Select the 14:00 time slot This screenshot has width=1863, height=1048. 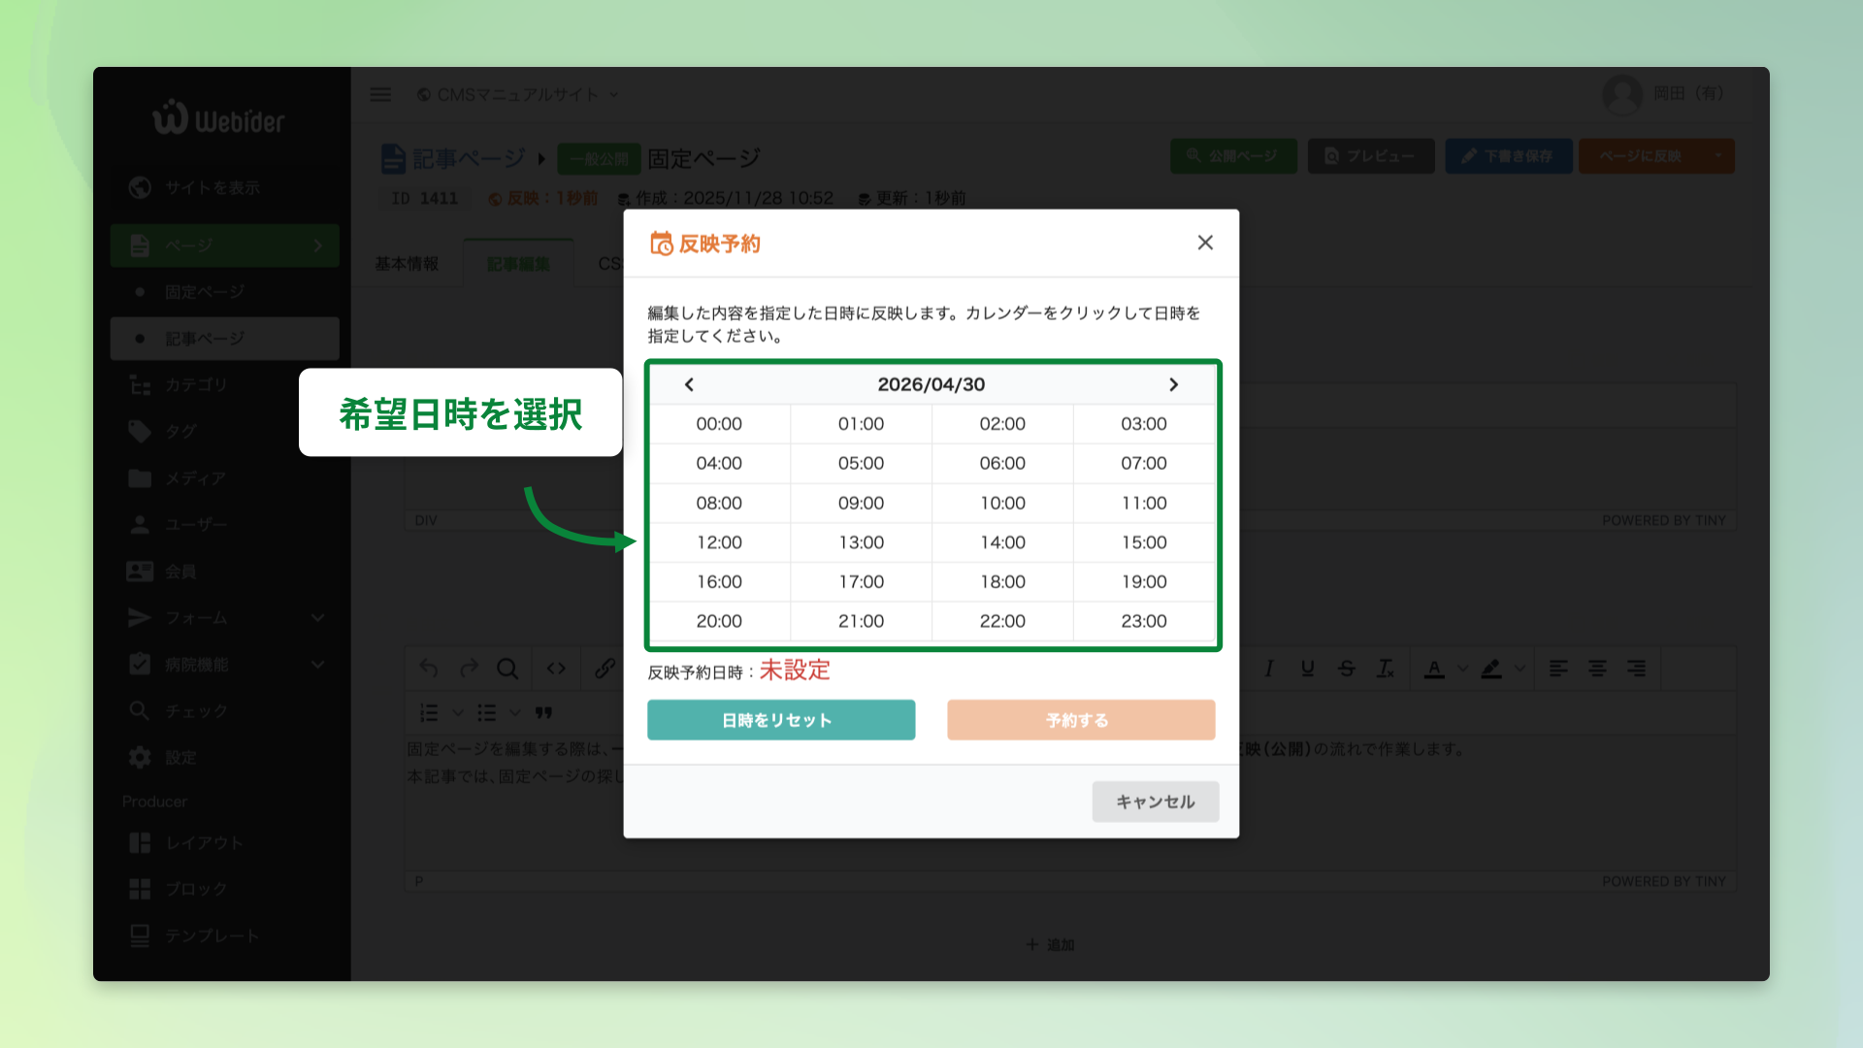(1002, 542)
